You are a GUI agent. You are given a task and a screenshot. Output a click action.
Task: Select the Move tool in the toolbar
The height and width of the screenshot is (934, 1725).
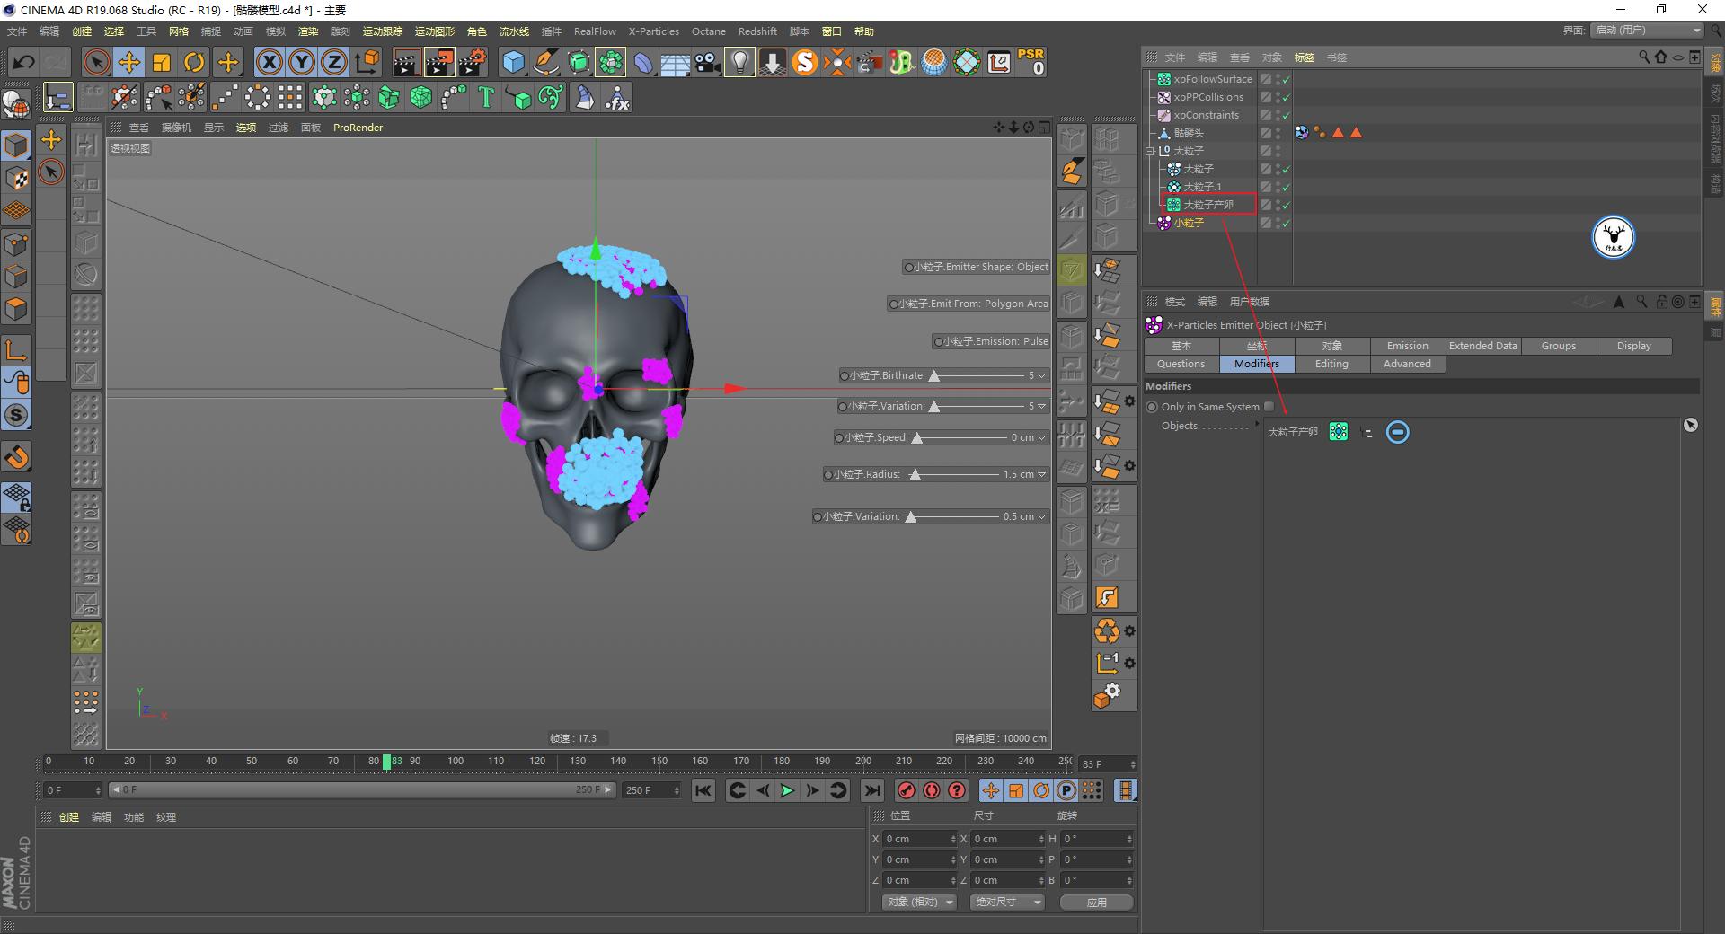tap(128, 62)
